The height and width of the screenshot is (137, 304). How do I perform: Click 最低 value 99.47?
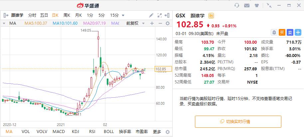point(209,49)
